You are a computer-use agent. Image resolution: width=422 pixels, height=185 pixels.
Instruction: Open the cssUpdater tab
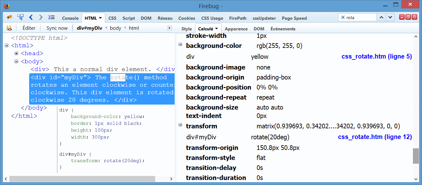tap(264, 18)
